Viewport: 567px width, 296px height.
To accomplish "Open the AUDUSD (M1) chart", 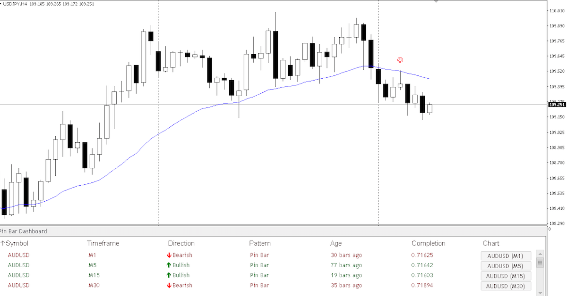I will tap(506, 255).
